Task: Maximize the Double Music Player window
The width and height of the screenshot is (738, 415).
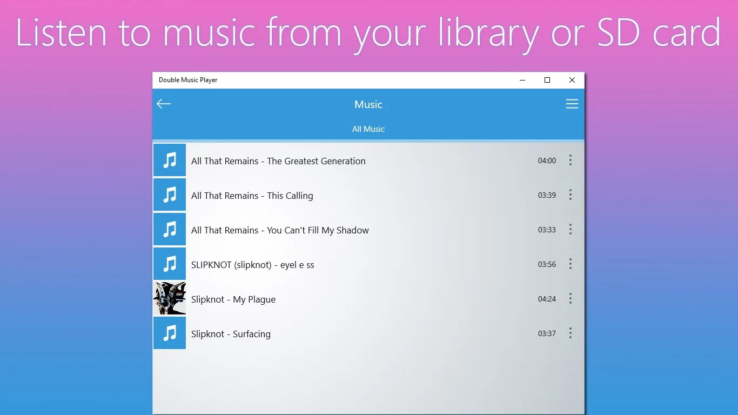Action: pyautogui.click(x=547, y=80)
